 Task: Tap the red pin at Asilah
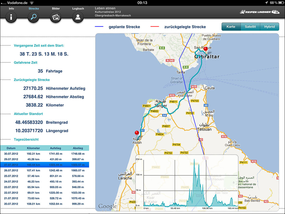(137, 133)
